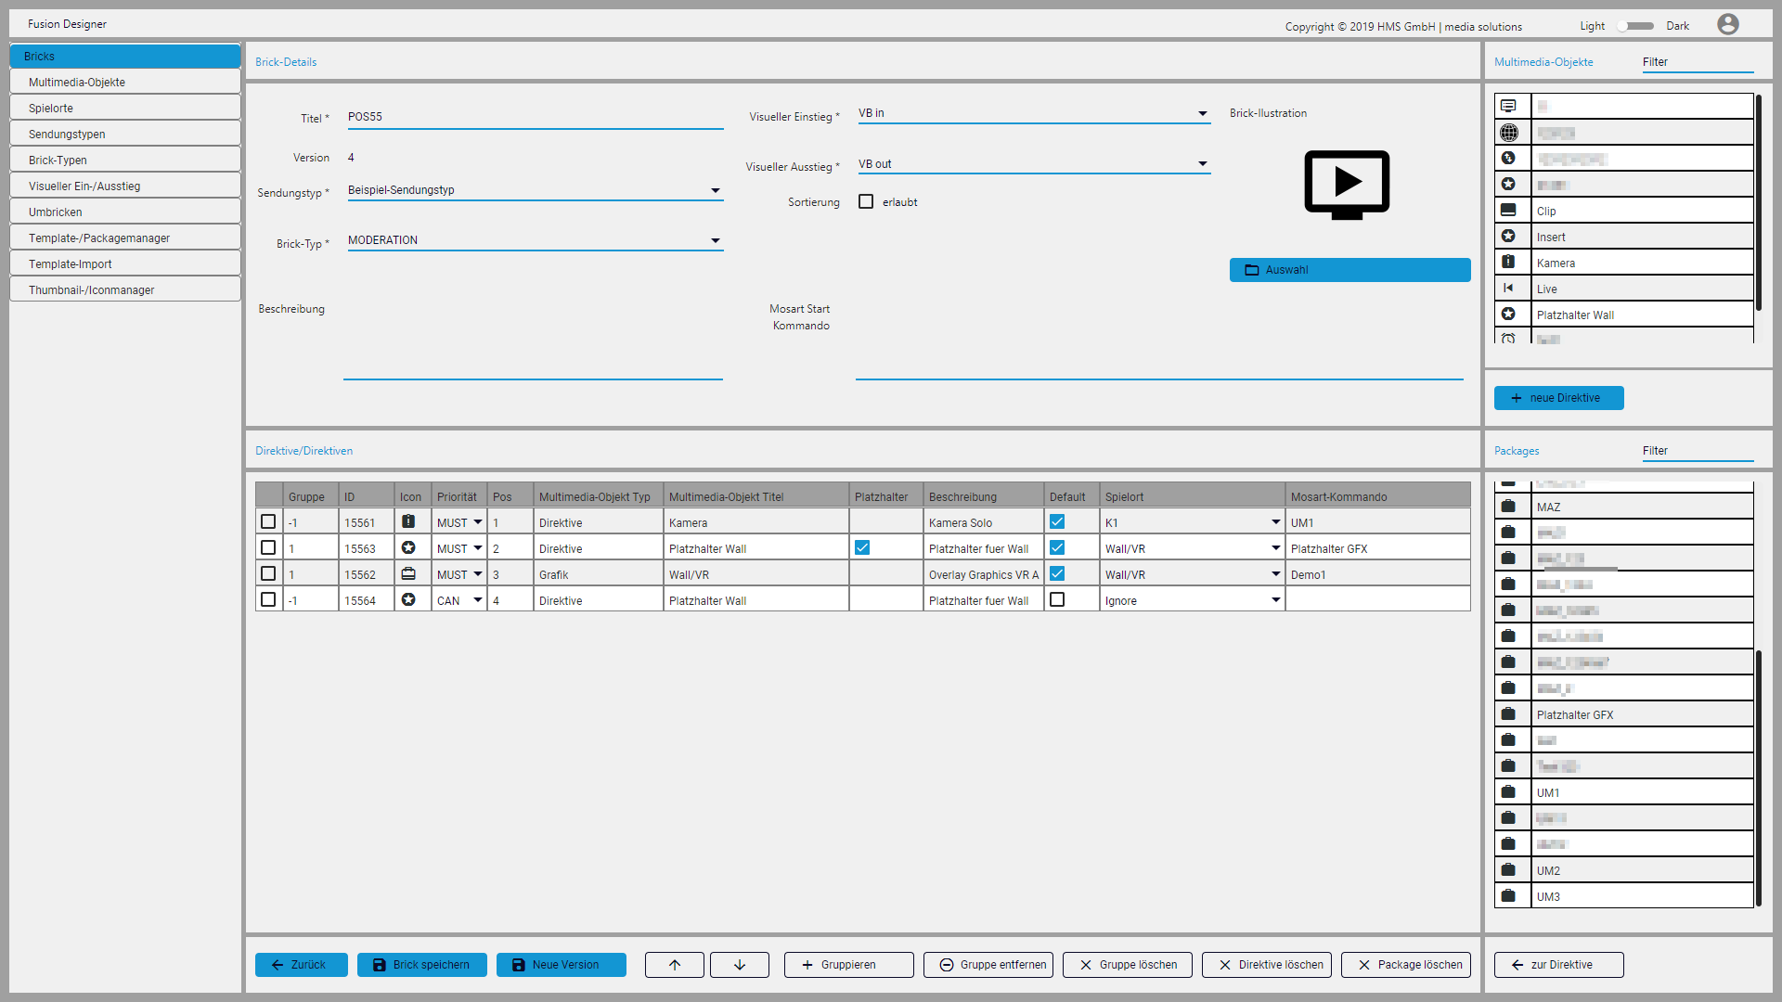Open the Visueller Einstieg dropdown
Screen dimensions: 1782x1002
1202,114
